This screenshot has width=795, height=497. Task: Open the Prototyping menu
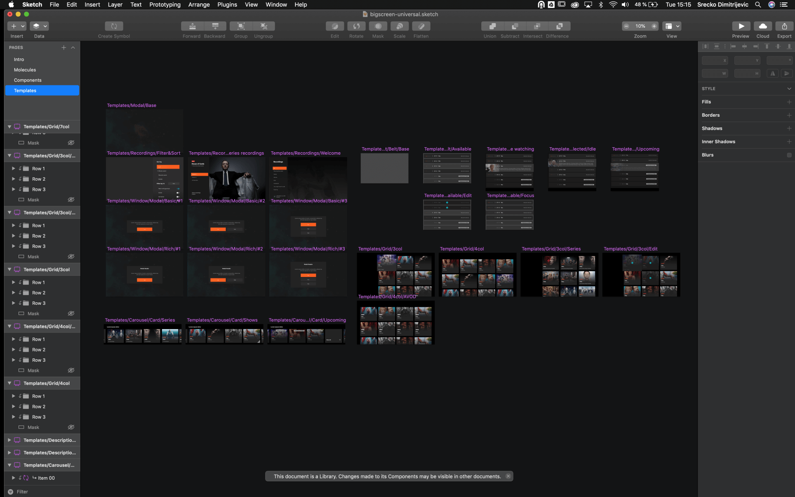pos(165,5)
